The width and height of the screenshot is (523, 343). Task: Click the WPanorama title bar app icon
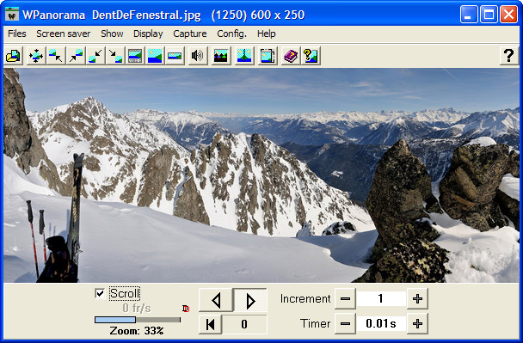click(x=12, y=15)
